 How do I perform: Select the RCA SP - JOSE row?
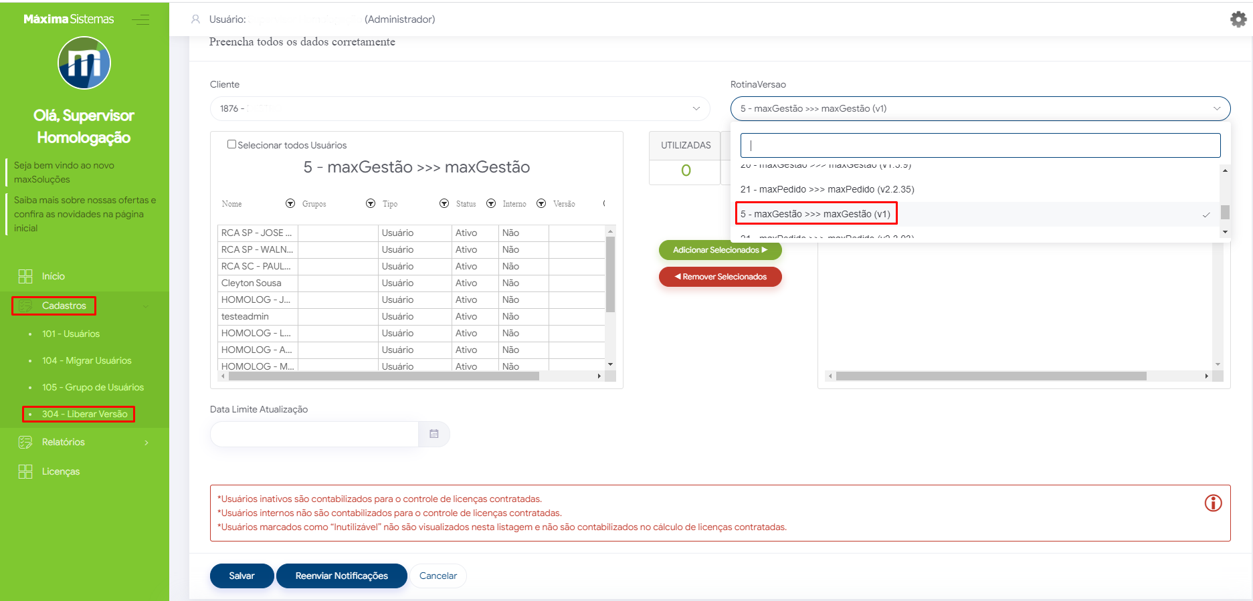[x=411, y=233]
